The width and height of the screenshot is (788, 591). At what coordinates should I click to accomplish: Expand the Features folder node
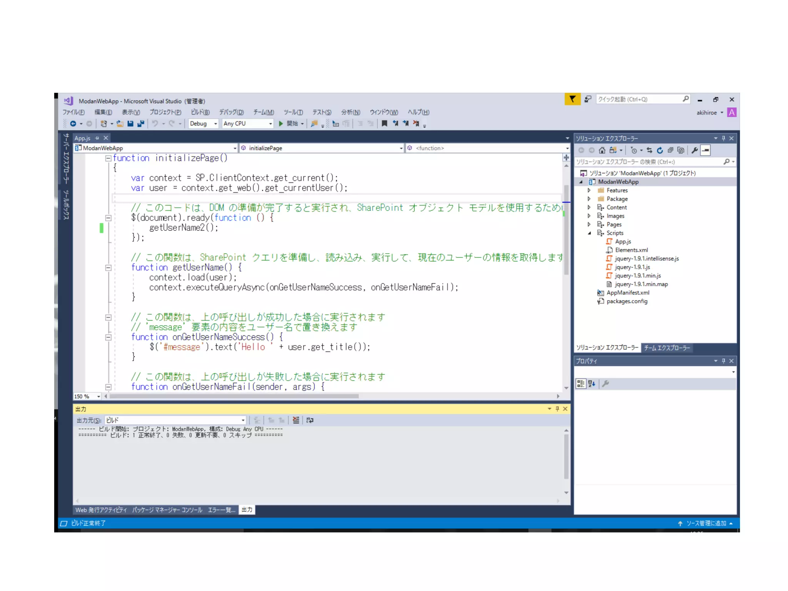(589, 190)
